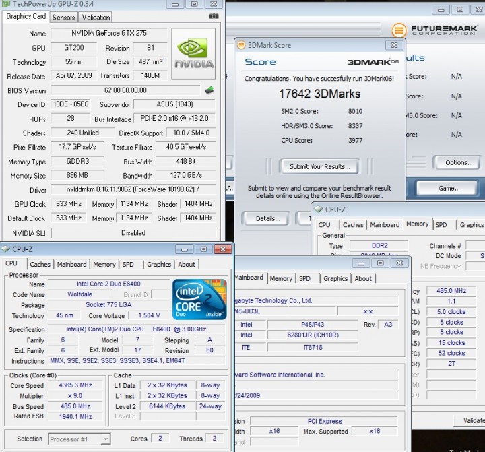This screenshot has height=452, width=485.
Task: Open the Sensors tab in GPU-Z
Action: (63, 18)
